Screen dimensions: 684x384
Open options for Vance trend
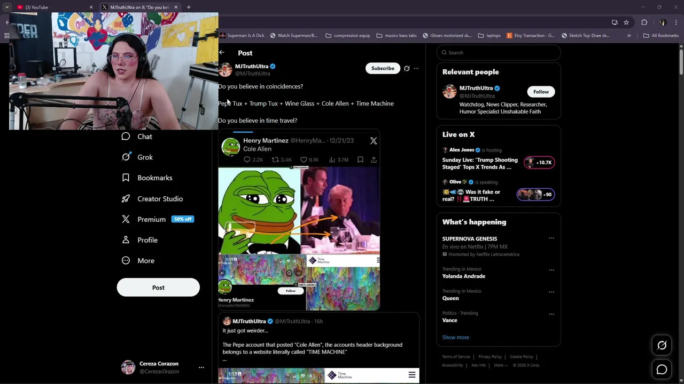[x=551, y=314]
